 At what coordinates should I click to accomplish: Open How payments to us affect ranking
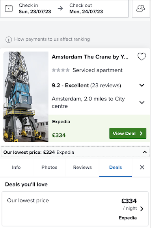tap(52, 39)
